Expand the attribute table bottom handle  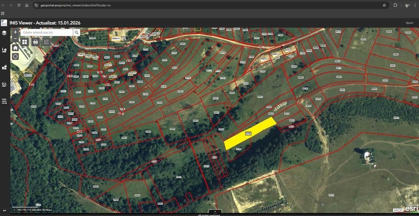coord(215,212)
